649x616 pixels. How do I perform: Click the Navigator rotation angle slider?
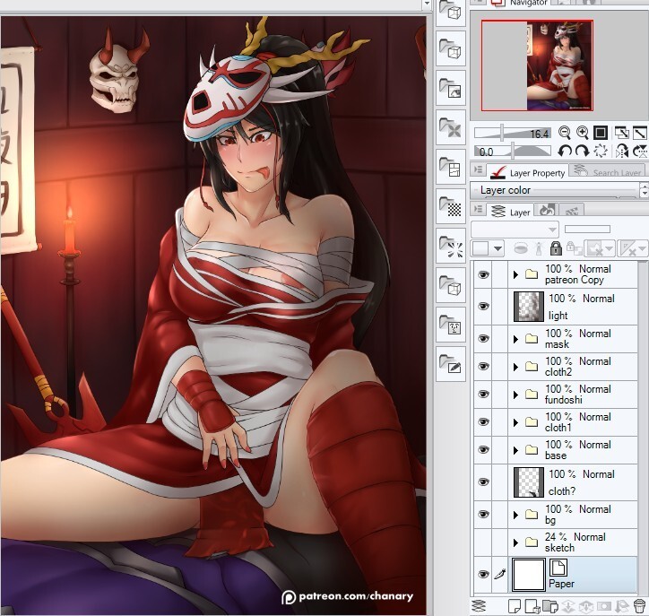(513, 152)
